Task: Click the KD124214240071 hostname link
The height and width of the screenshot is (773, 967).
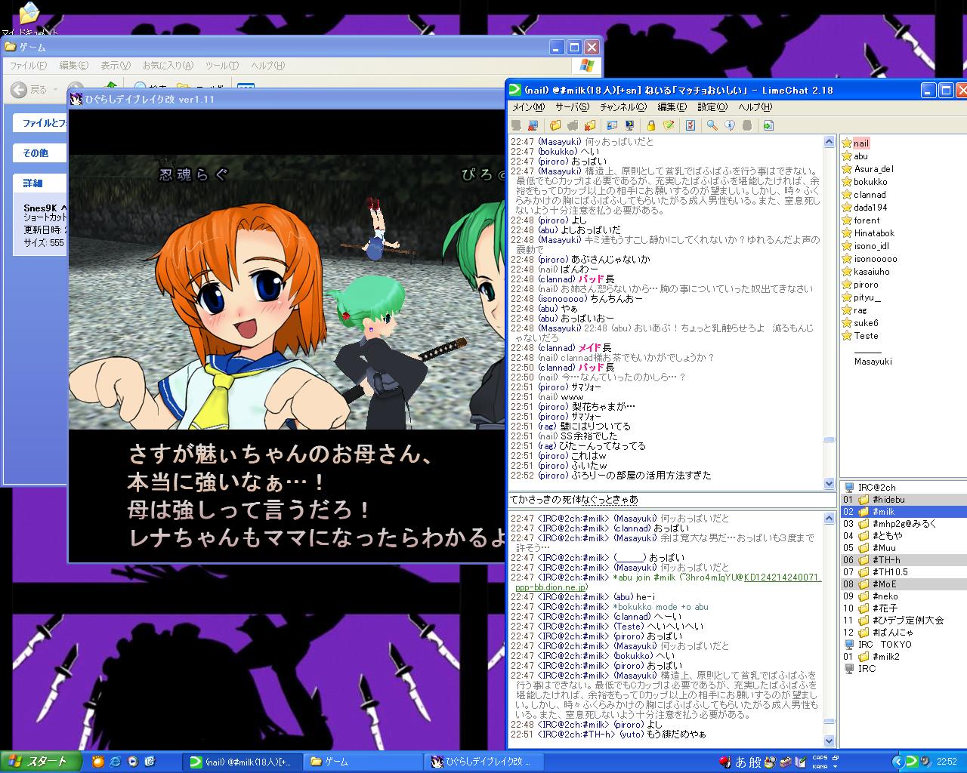Action: click(782, 577)
